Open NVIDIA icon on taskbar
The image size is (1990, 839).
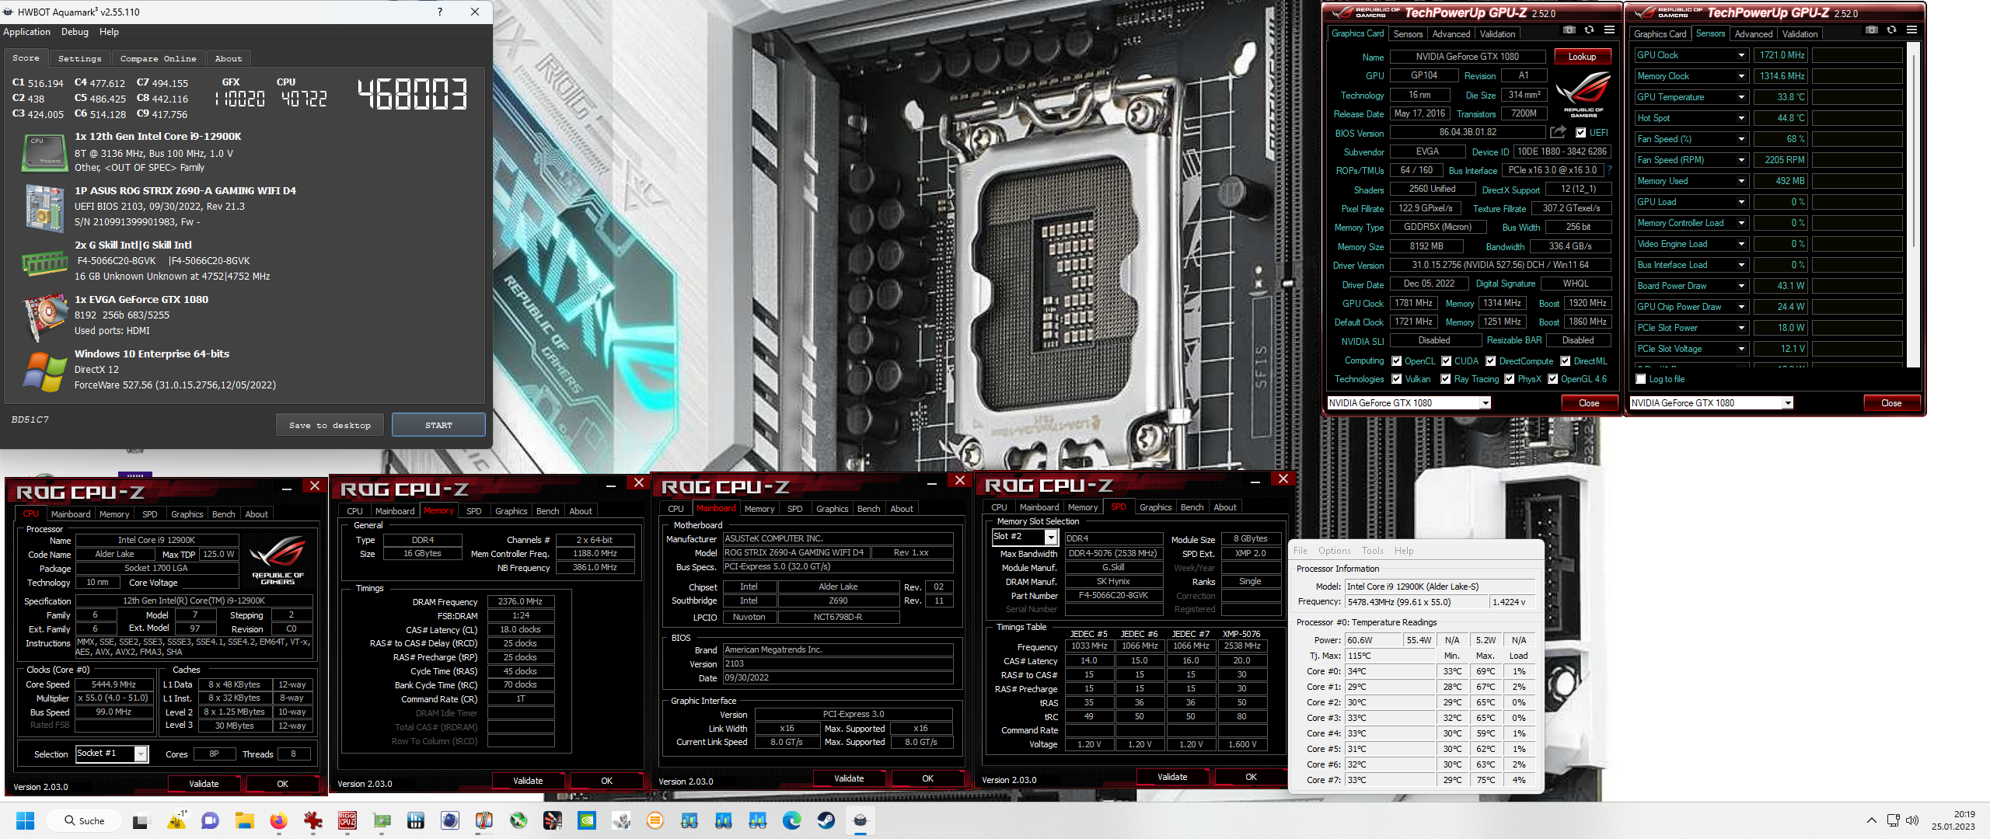click(587, 820)
